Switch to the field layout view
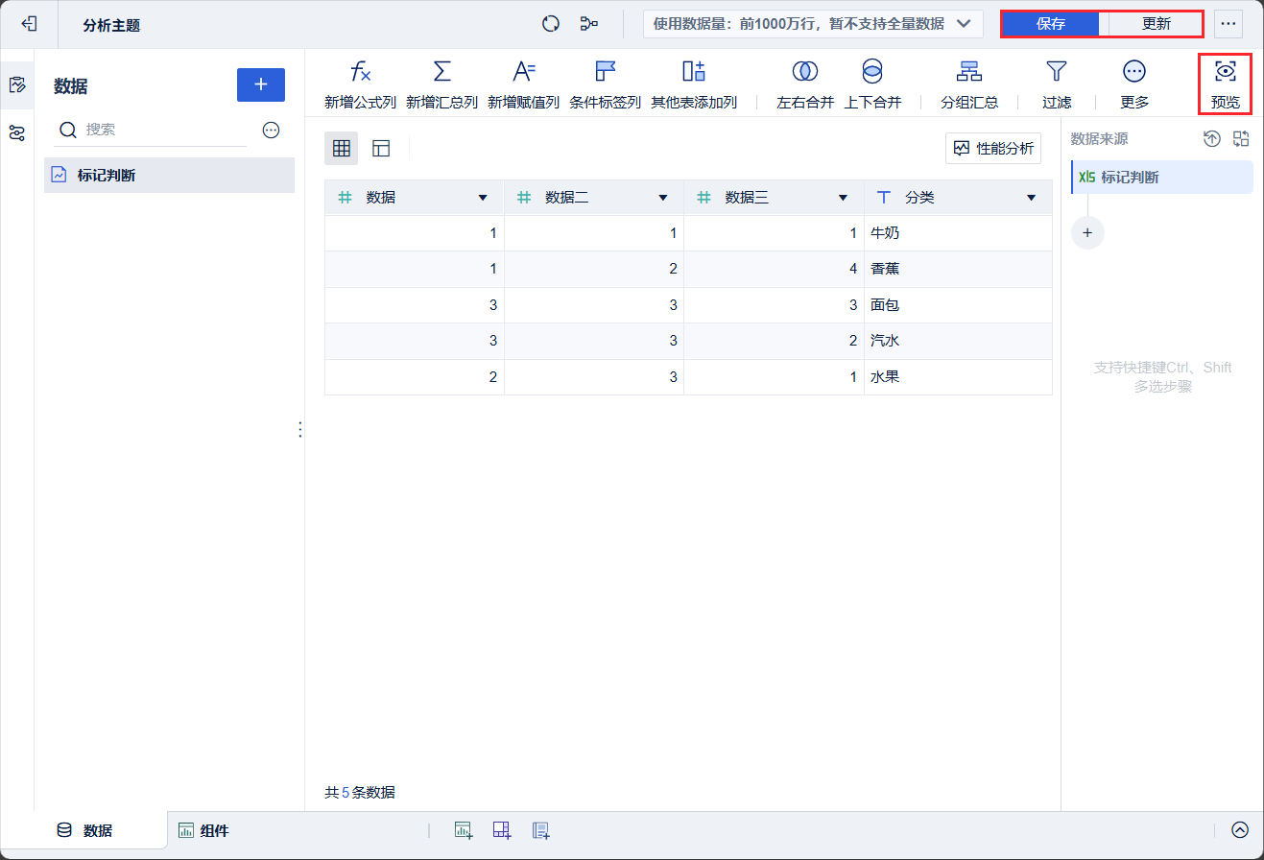This screenshot has width=1264, height=860. coord(381,148)
